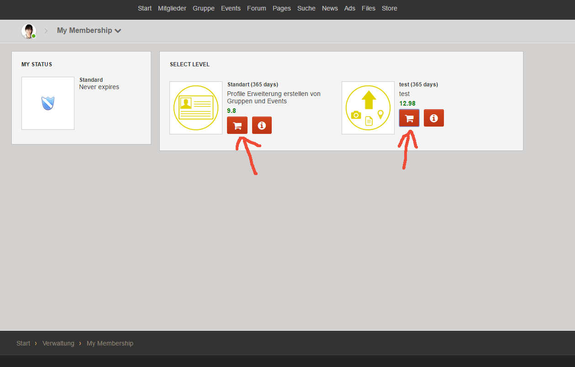The width and height of the screenshot is (575, 367).
Task: Select the Standart ID card thumbnail
Action: pos(196,108)
